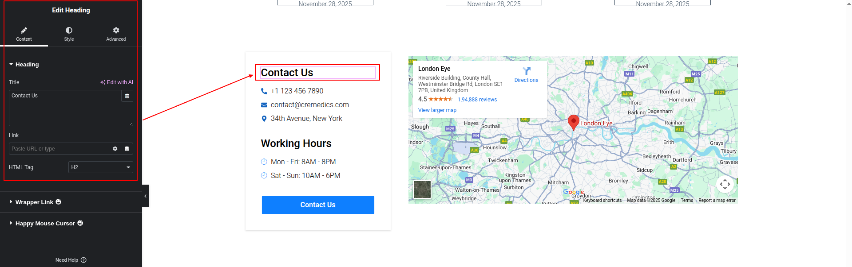Click the Edit with AI link
Viewport: 852px width, 267px height.
coord(117,82)
